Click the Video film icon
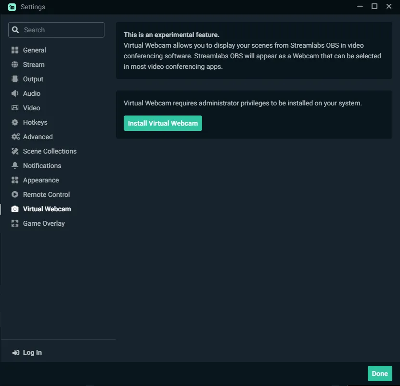Viewport: 400px width, 386px height. click(15, 108)
